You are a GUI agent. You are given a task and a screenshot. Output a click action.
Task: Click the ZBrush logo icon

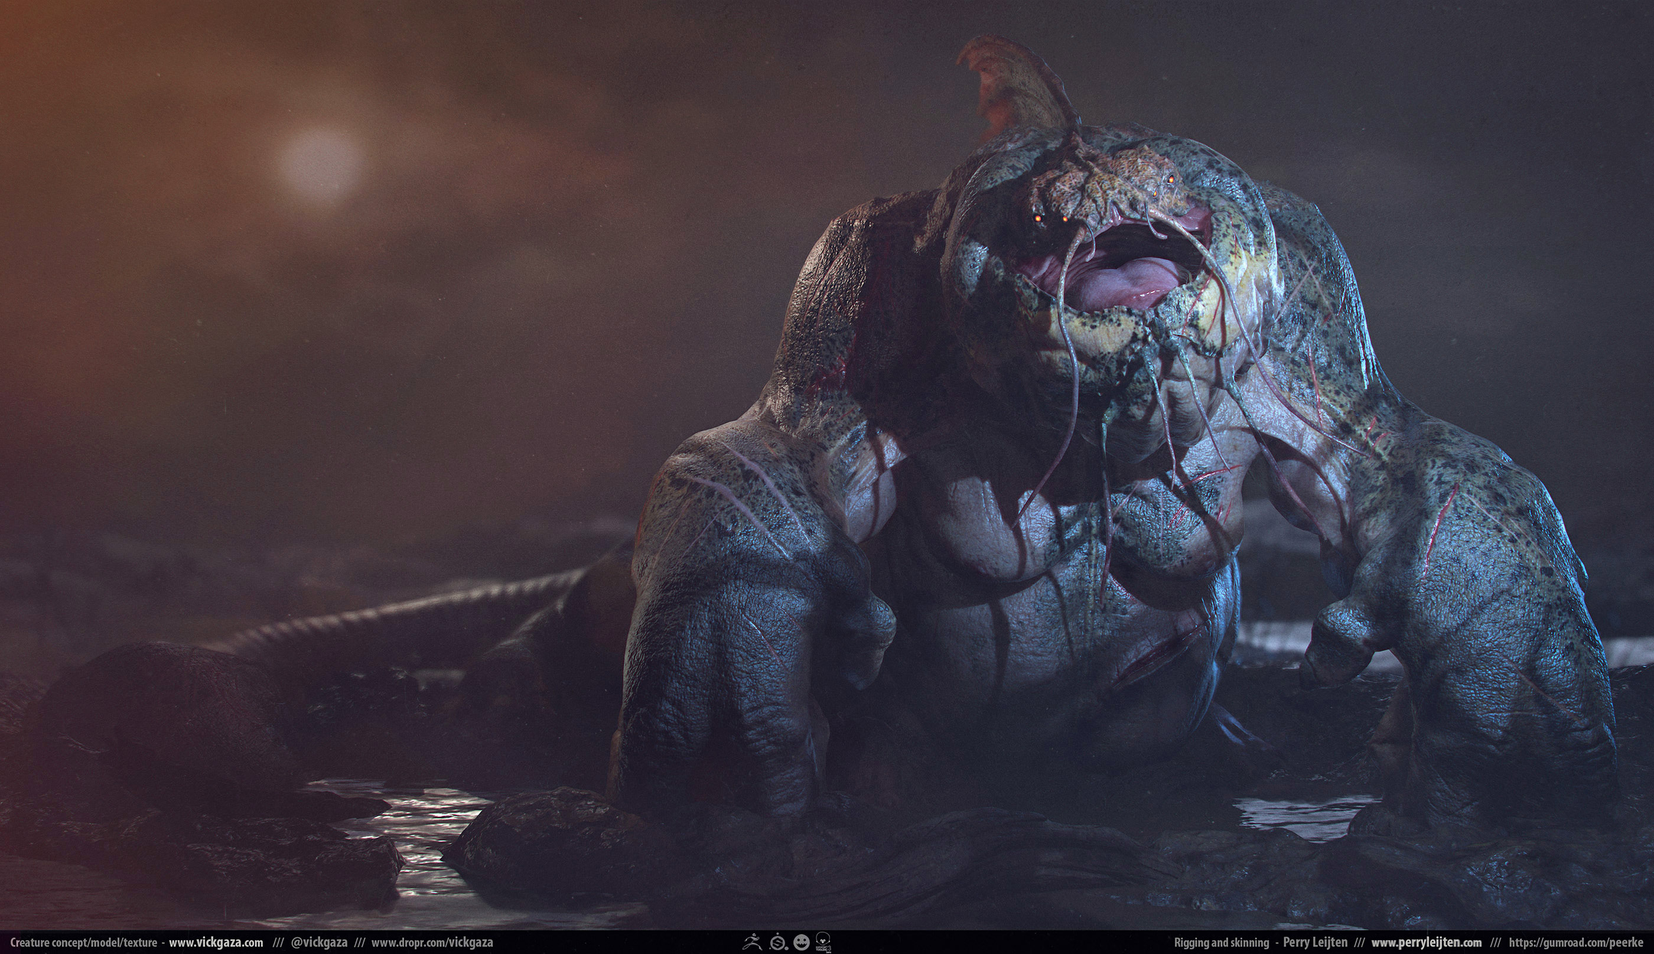coord(753,942)
